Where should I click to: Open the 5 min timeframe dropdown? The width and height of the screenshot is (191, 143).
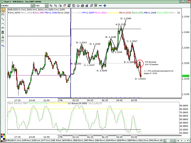tap(46, 5)
